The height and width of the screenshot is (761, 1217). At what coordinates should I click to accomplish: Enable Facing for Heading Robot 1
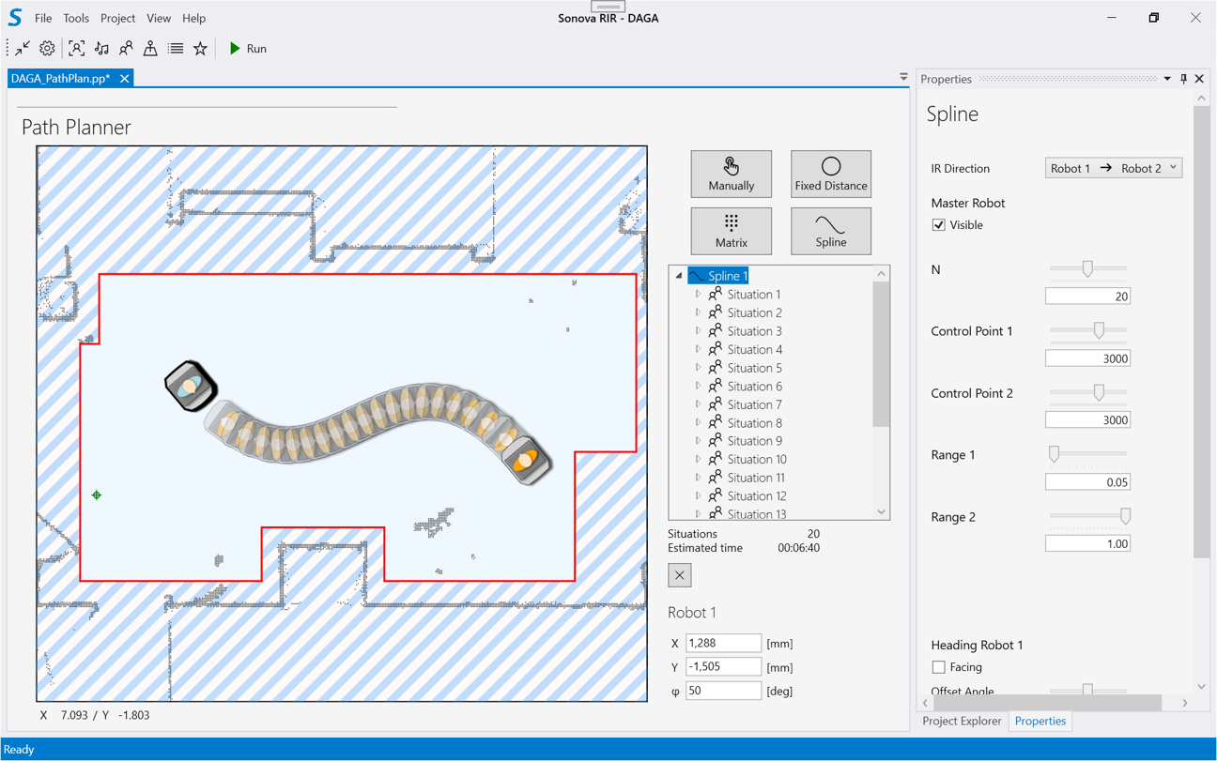click(x=938, y=667)
